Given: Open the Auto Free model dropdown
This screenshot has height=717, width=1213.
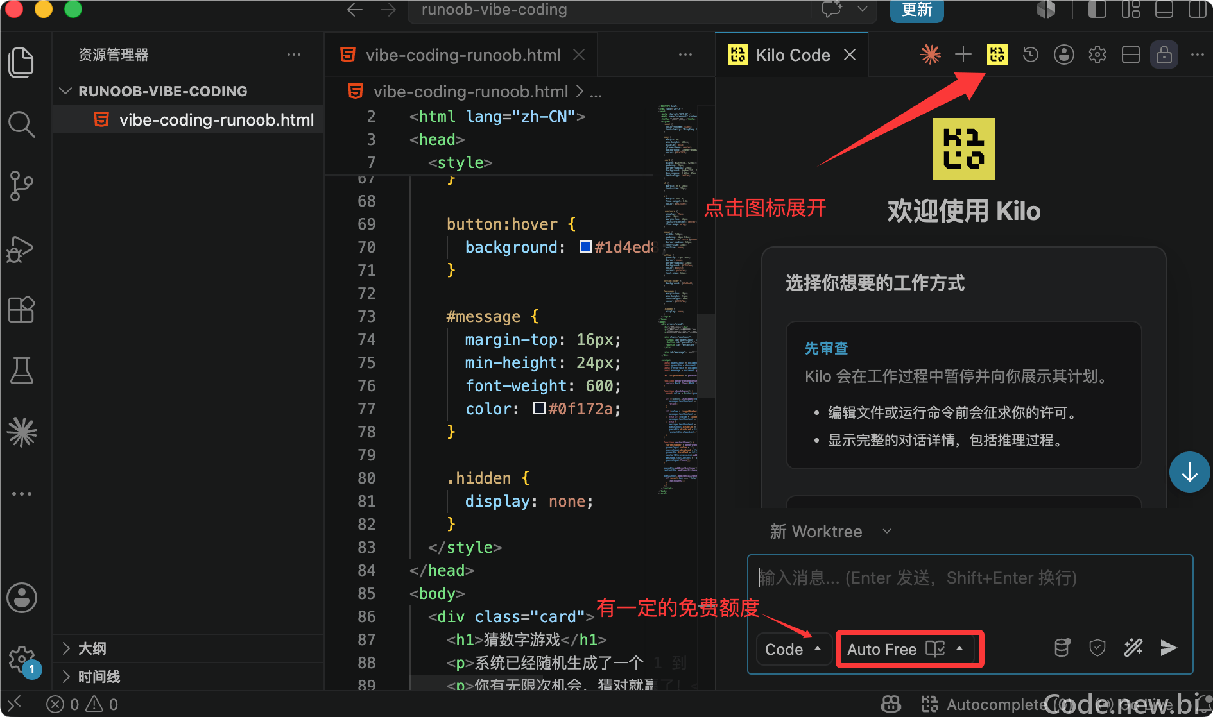Looking at the screenshot, I should point(908,650).
